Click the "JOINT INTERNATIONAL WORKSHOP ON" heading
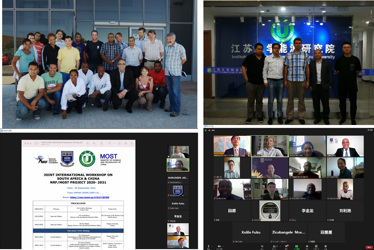This screenshot has height=250, width=374. click(78, 175)
